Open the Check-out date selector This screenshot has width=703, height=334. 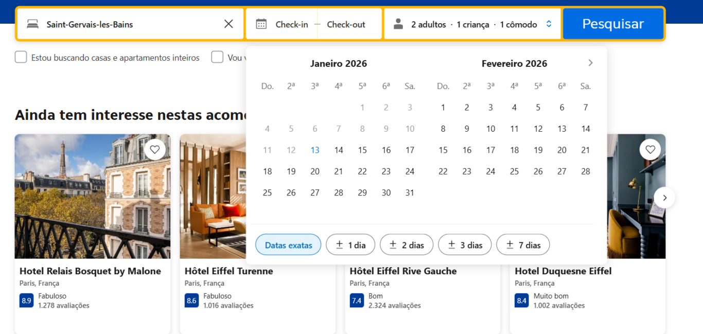pyautogui.click(x=347, y=23)
